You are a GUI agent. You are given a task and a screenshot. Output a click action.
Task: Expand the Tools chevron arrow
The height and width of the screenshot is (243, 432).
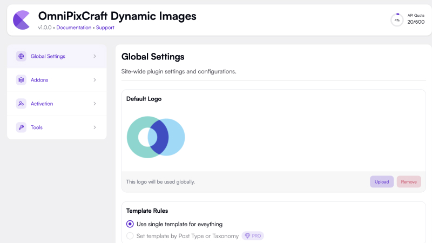(94, 127)
